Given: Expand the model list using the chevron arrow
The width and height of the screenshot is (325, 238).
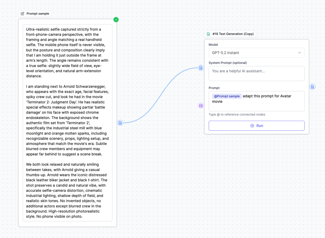Looking at the screenshot, I should tap(299, 53).
